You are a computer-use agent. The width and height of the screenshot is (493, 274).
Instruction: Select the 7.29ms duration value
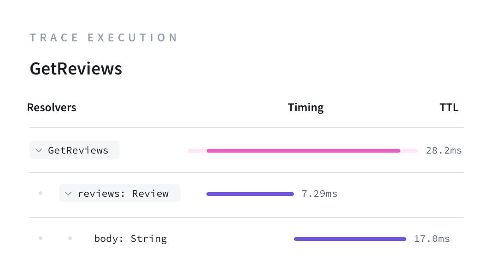coord(319,194)
